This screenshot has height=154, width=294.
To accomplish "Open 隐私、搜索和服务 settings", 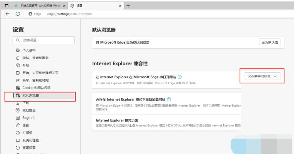I will [x=35, y=58].
